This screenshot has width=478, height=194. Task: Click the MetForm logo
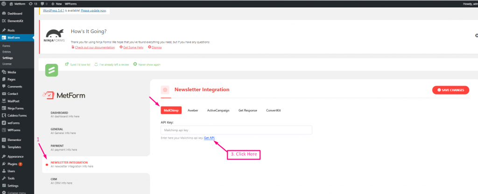pos(63,96)
